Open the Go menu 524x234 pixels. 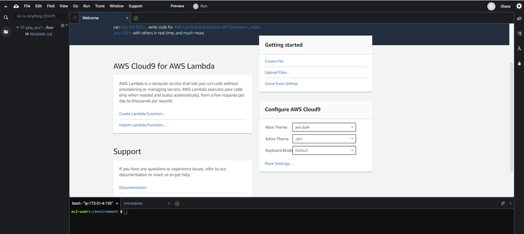76,6
